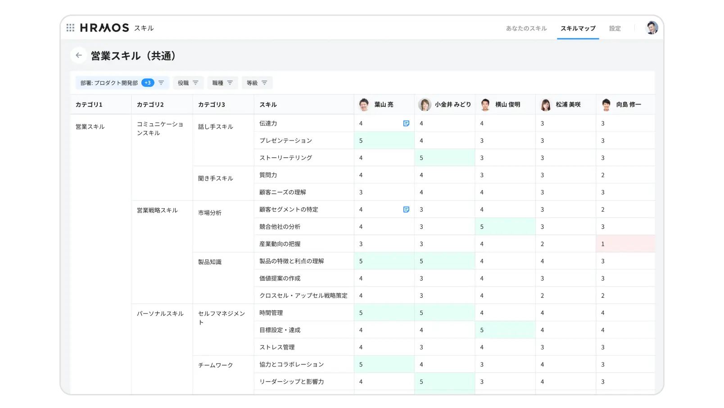Open the comment icon on 葉山亮's 伝達力 score

406,123
